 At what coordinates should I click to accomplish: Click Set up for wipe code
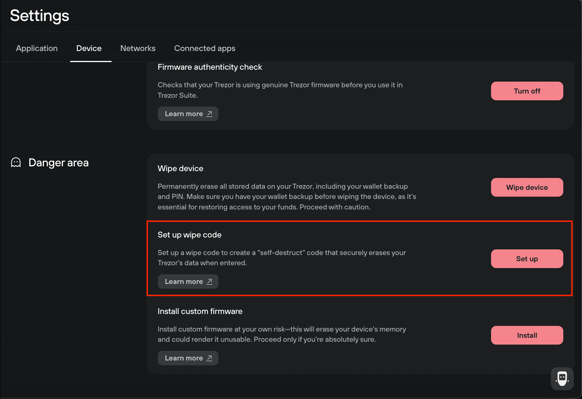(527, 259)
